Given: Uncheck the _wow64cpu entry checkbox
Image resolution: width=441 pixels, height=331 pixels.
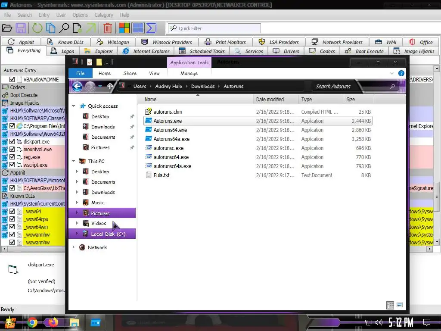Looking at the screenshot, I should [x=12, y=219].
